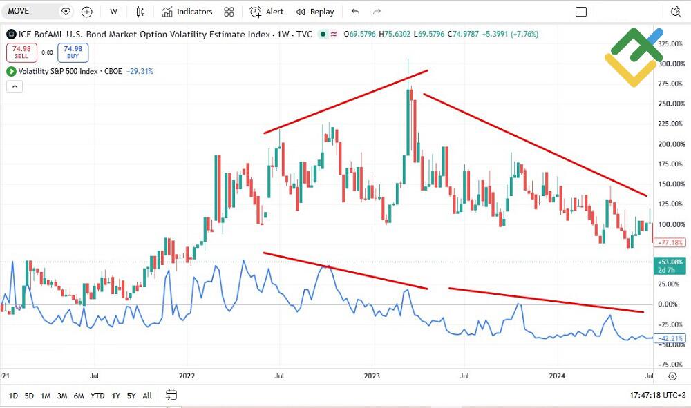Click the 2022 label on time axis
Screen dimensions: 691x408
coord(187,376)
